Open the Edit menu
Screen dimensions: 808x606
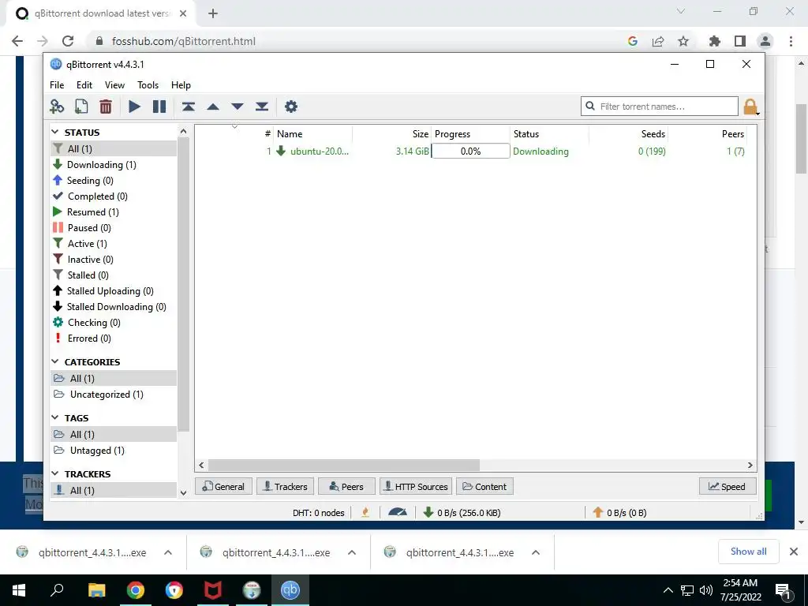[84, 85]
